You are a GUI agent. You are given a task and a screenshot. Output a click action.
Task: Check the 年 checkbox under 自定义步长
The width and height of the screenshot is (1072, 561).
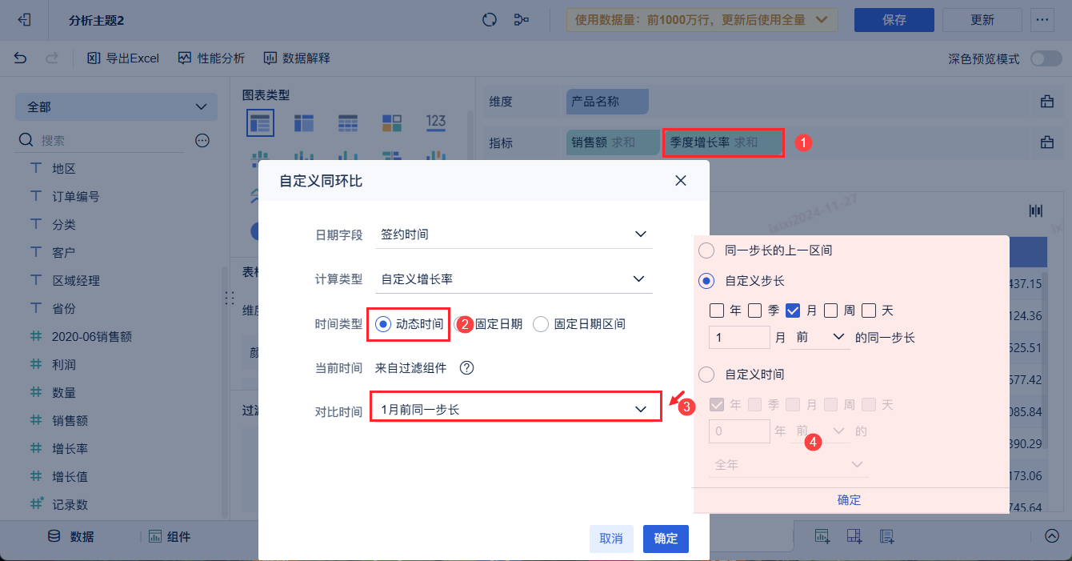[x=717, y=311]
